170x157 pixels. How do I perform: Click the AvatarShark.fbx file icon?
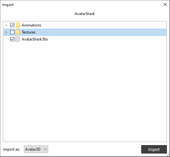click(x=18, y=39)
